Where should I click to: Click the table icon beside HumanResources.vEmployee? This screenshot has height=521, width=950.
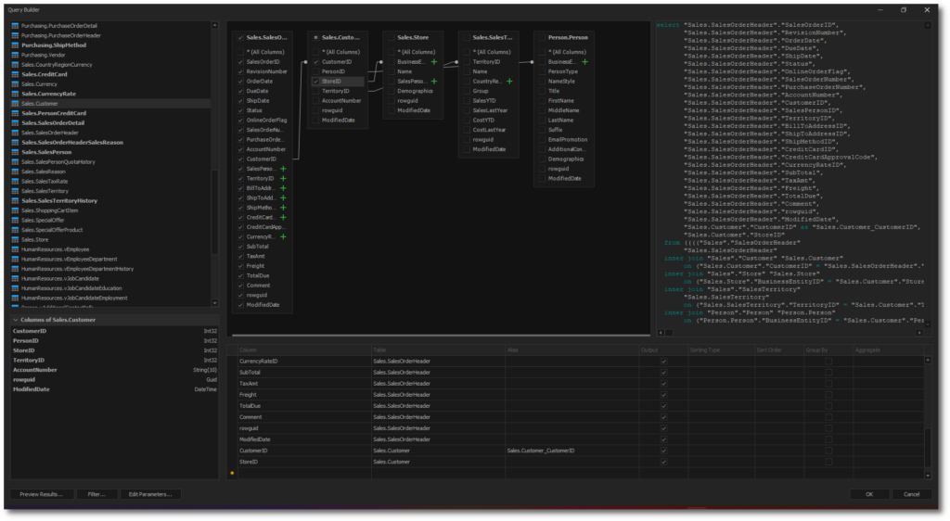15,249
